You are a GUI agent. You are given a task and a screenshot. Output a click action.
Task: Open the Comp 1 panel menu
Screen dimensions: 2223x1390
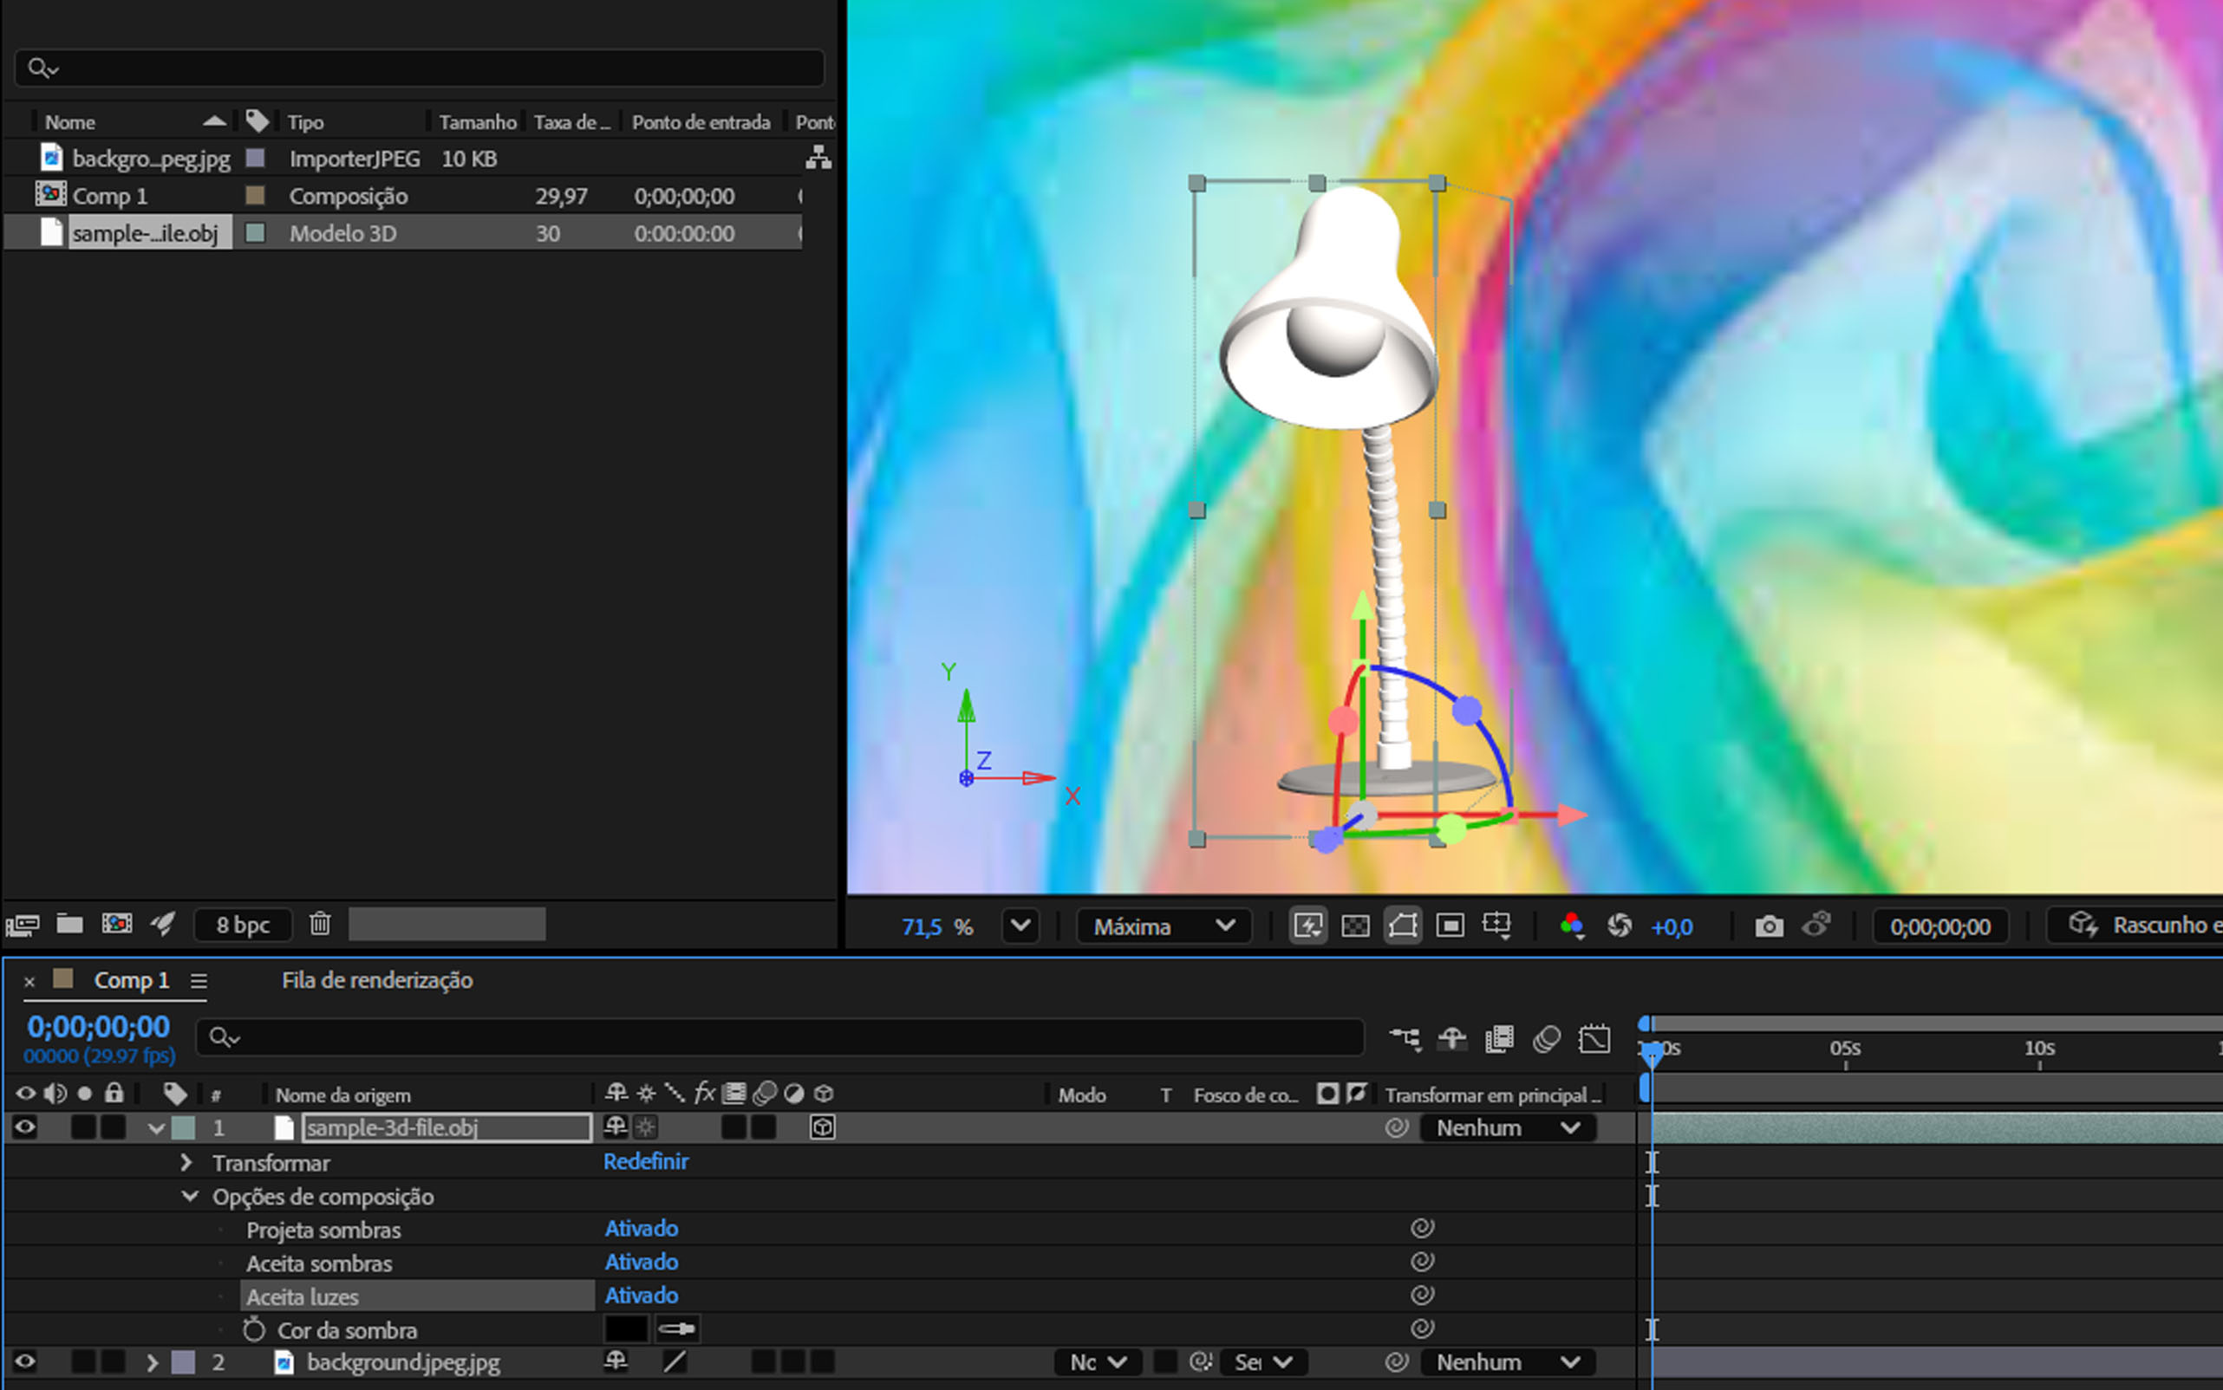click(199, 981)
